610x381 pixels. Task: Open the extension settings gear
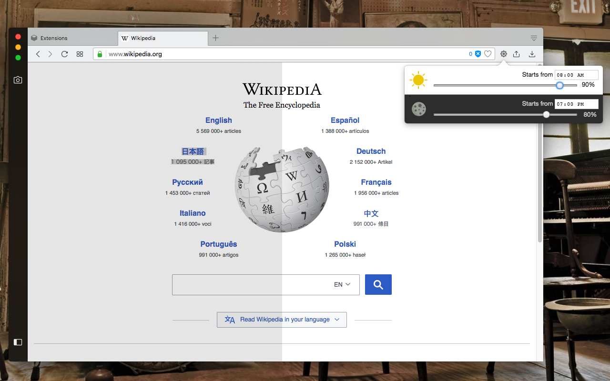[x=504, y=54]
